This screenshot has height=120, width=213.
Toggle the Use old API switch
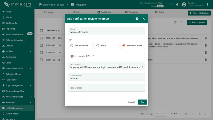pos(73,56)
